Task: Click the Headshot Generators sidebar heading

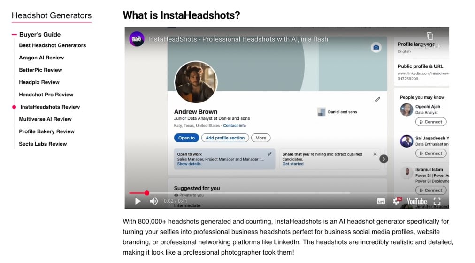Action: (x=52, y=15)
